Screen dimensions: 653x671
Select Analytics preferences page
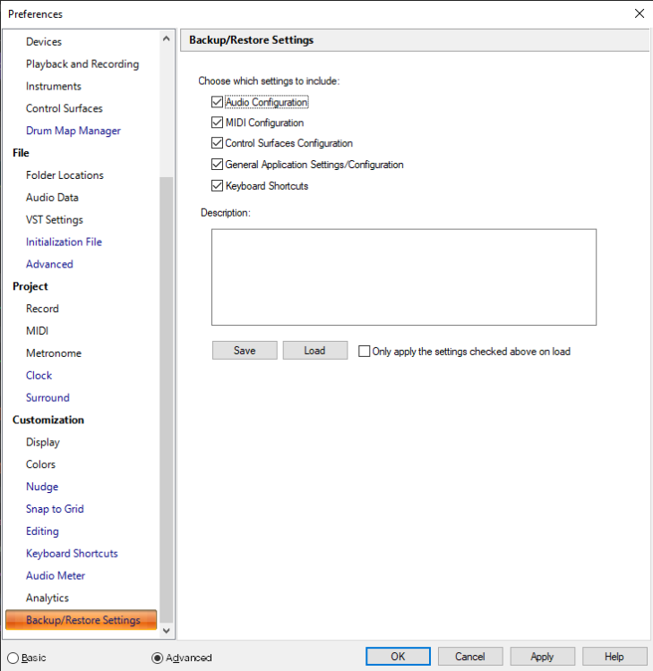click(47, 598)
